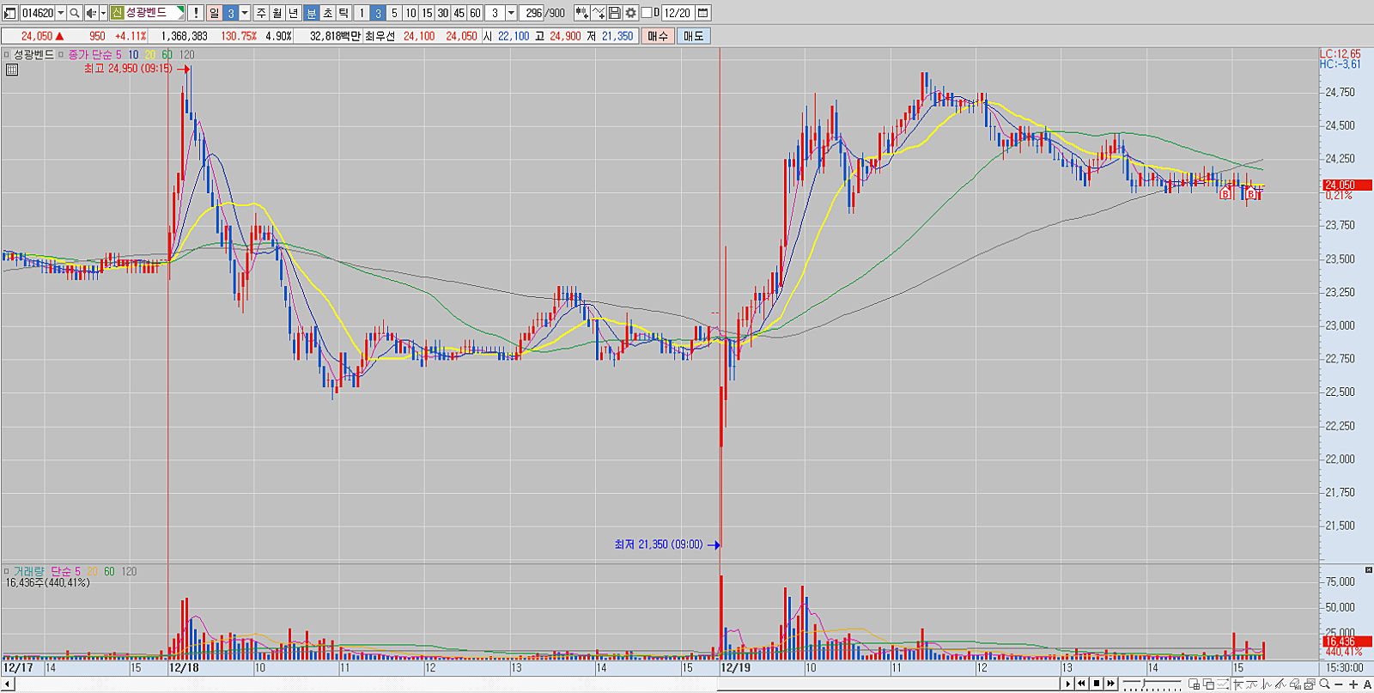1374x693 pixels.
Task: Click the data grid icon under 성광벤드 label
Action: (x=11, y=70)
